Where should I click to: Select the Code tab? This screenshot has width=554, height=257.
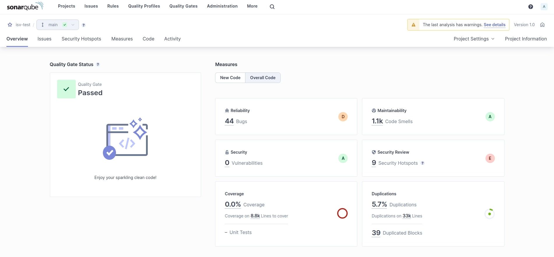tap(148, 39)
